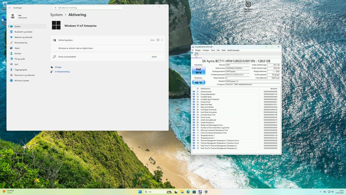Click the desktop icon at top right
This screenshot has width=346, height=195.
pyautogui.click(x=248, y=6)
